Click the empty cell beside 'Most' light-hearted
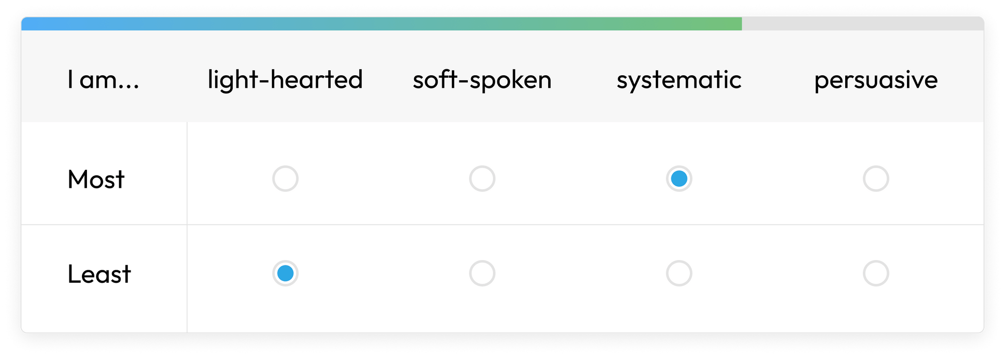Screen dimensions: 1005x358 (285, 178)
